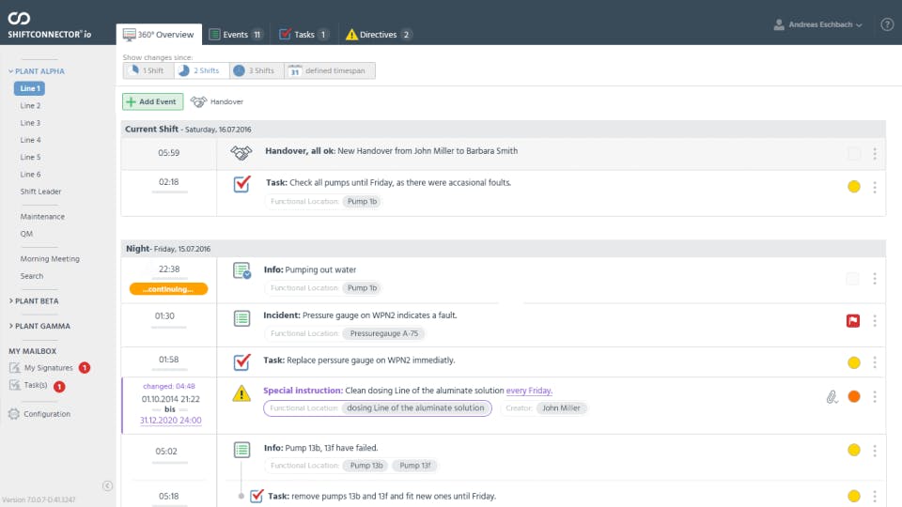Open more options for the Special instruction

click(x=875, y=396)
